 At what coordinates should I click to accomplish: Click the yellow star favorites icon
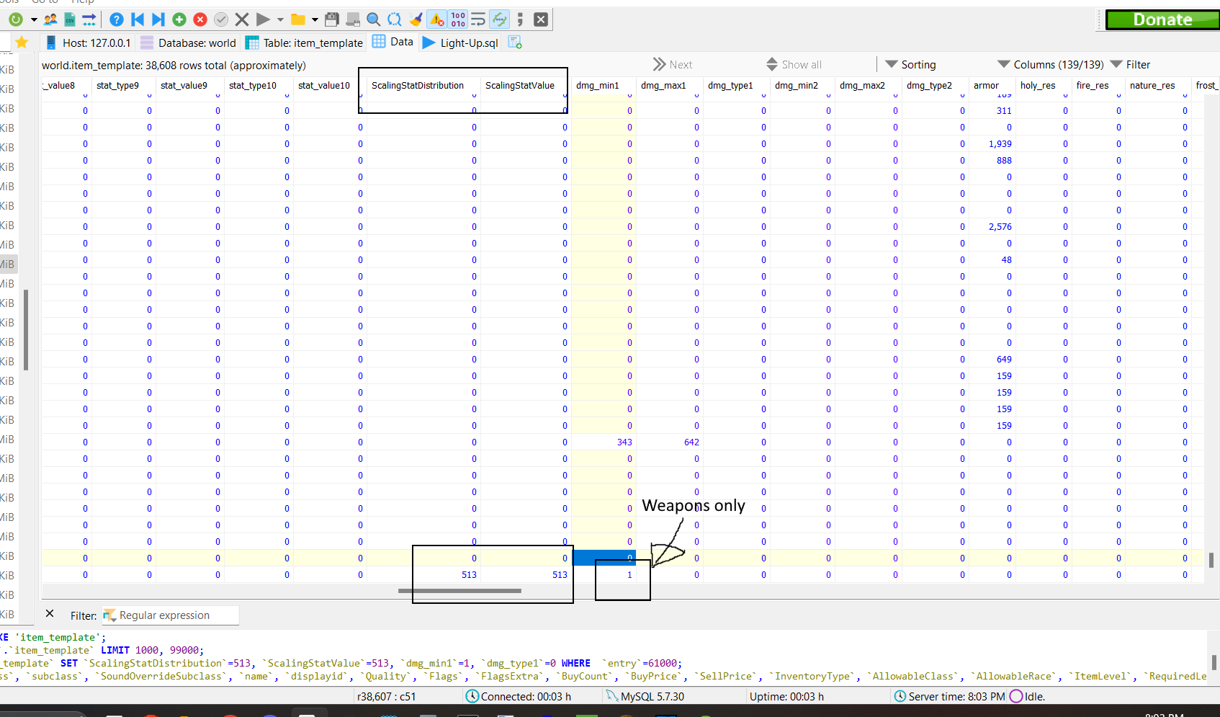[x=22, y=43]
